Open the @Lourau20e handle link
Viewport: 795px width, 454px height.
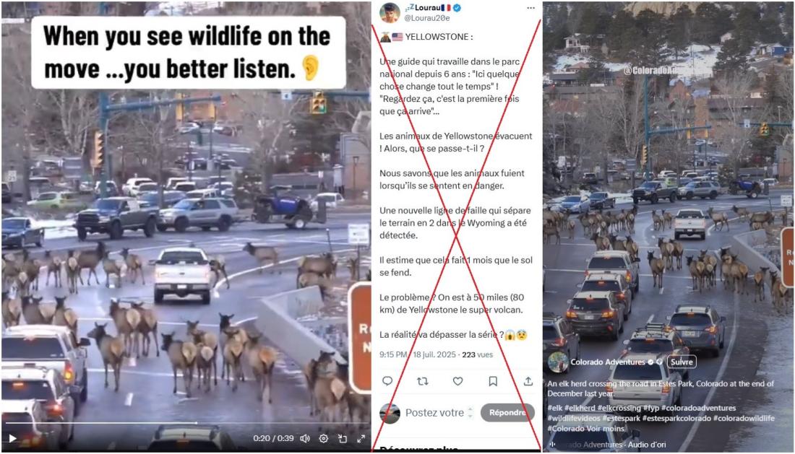(427, 18)
